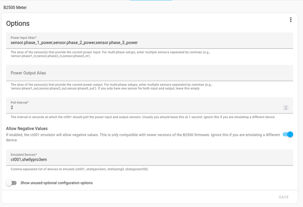303x207 pixels.
Task: Click the Allow Negative Values heading
Action: tap(27, 128)
